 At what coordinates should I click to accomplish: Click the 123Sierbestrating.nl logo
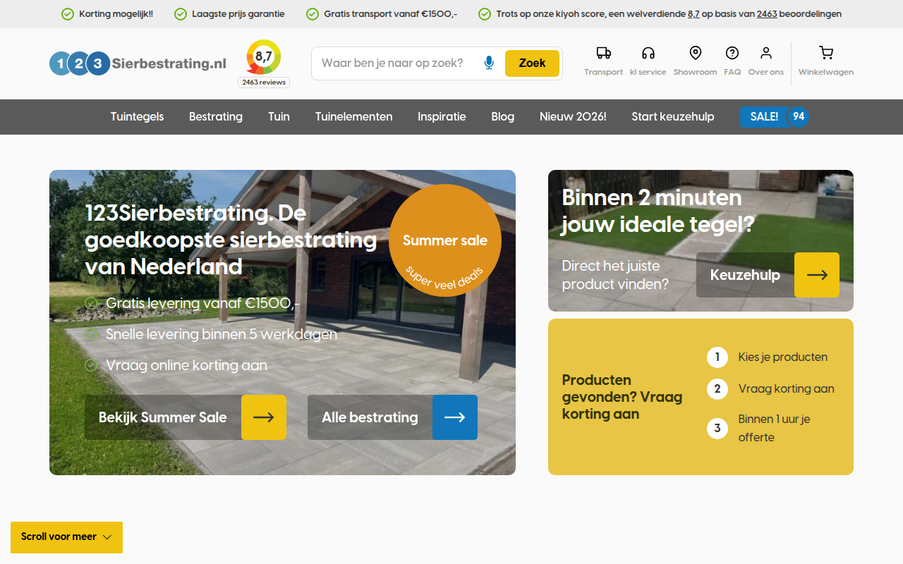point(138,63)
